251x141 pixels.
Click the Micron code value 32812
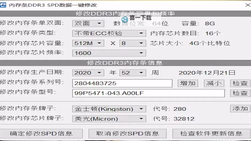[184, 119]
